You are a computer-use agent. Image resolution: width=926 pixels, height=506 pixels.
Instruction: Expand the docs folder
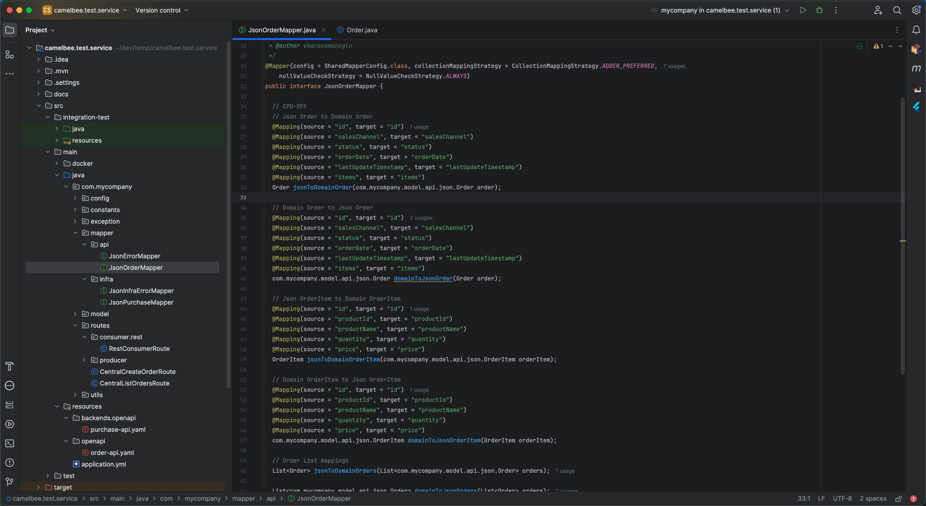point(38,94)
